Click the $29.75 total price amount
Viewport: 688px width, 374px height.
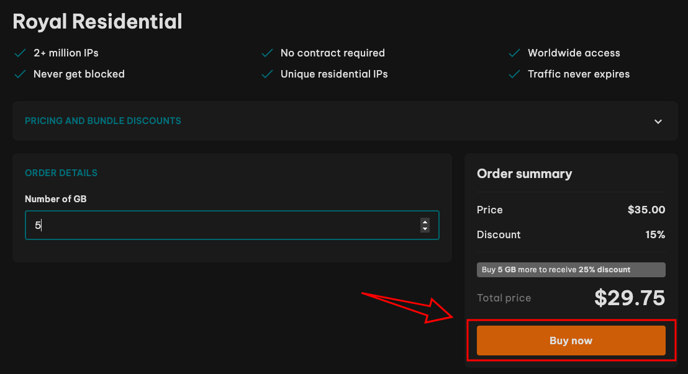[630, 298]
